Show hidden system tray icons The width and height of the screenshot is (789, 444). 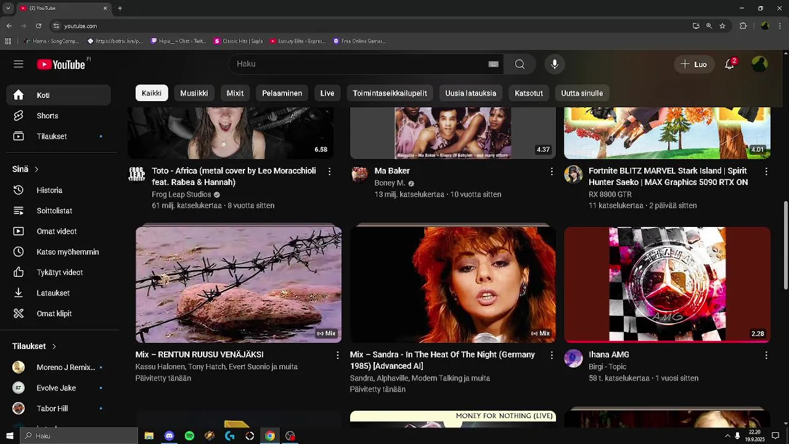(727, 436)
